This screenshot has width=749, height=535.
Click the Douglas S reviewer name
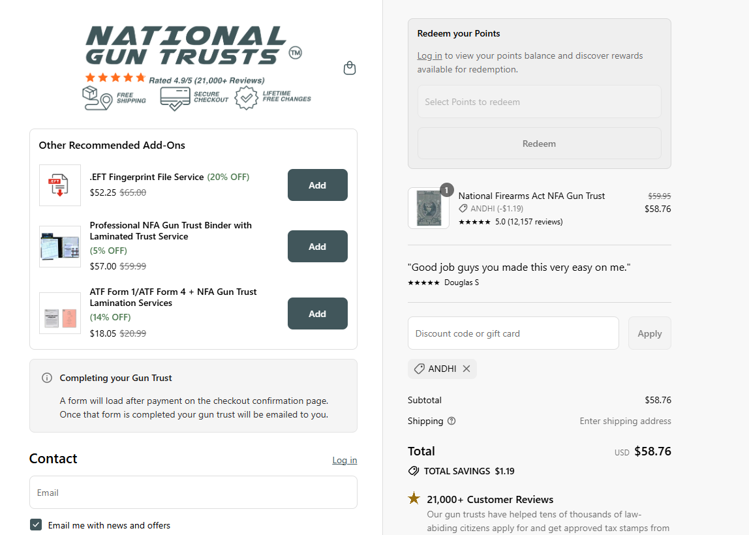461,283
